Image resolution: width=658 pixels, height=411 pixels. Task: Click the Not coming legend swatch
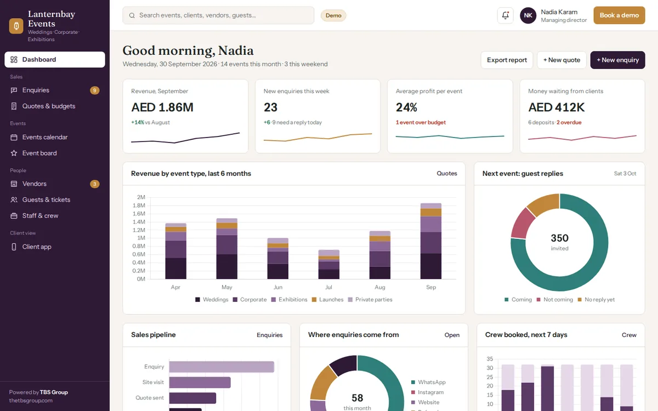539,300
